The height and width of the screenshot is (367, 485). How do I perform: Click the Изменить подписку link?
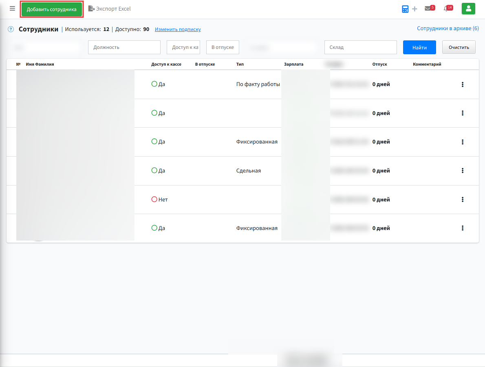click(178, 29)
